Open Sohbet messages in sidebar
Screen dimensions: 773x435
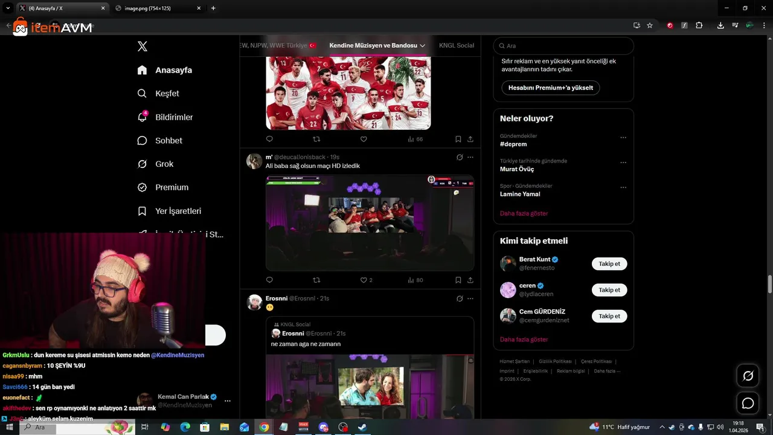160,140
